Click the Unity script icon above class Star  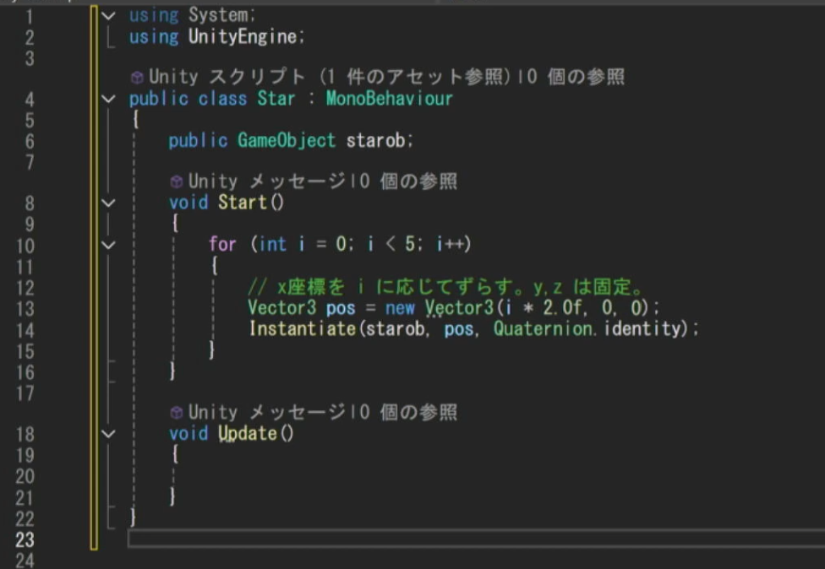137,78
